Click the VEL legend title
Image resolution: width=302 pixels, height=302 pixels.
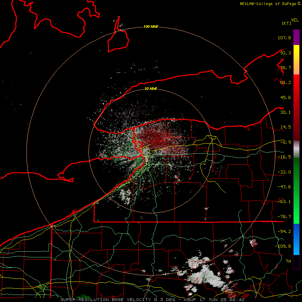(295, 20)
